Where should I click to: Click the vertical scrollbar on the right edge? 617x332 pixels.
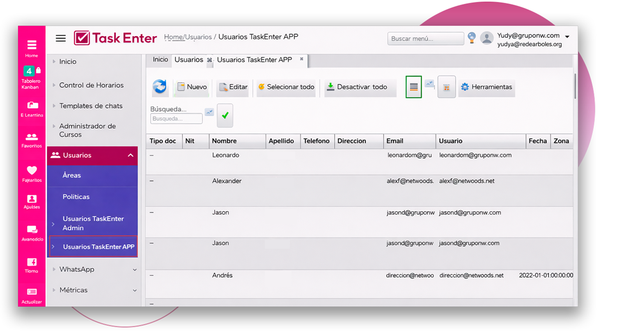point(575,87)
